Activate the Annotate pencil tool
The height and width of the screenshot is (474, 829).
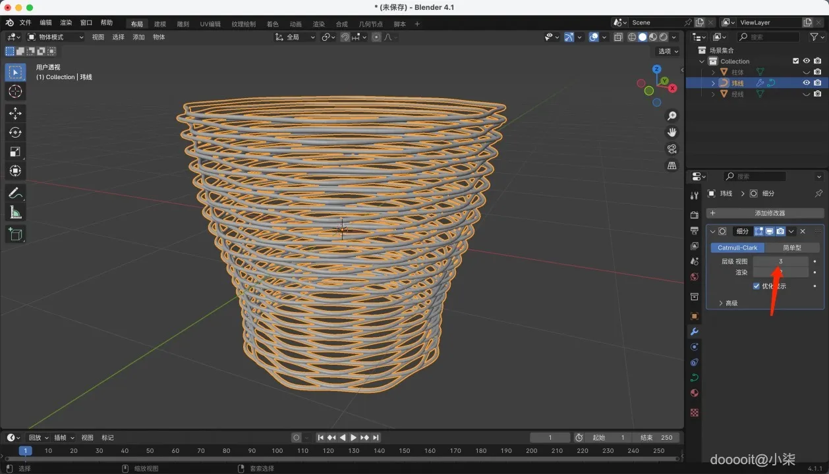click(x=16, y=193)
